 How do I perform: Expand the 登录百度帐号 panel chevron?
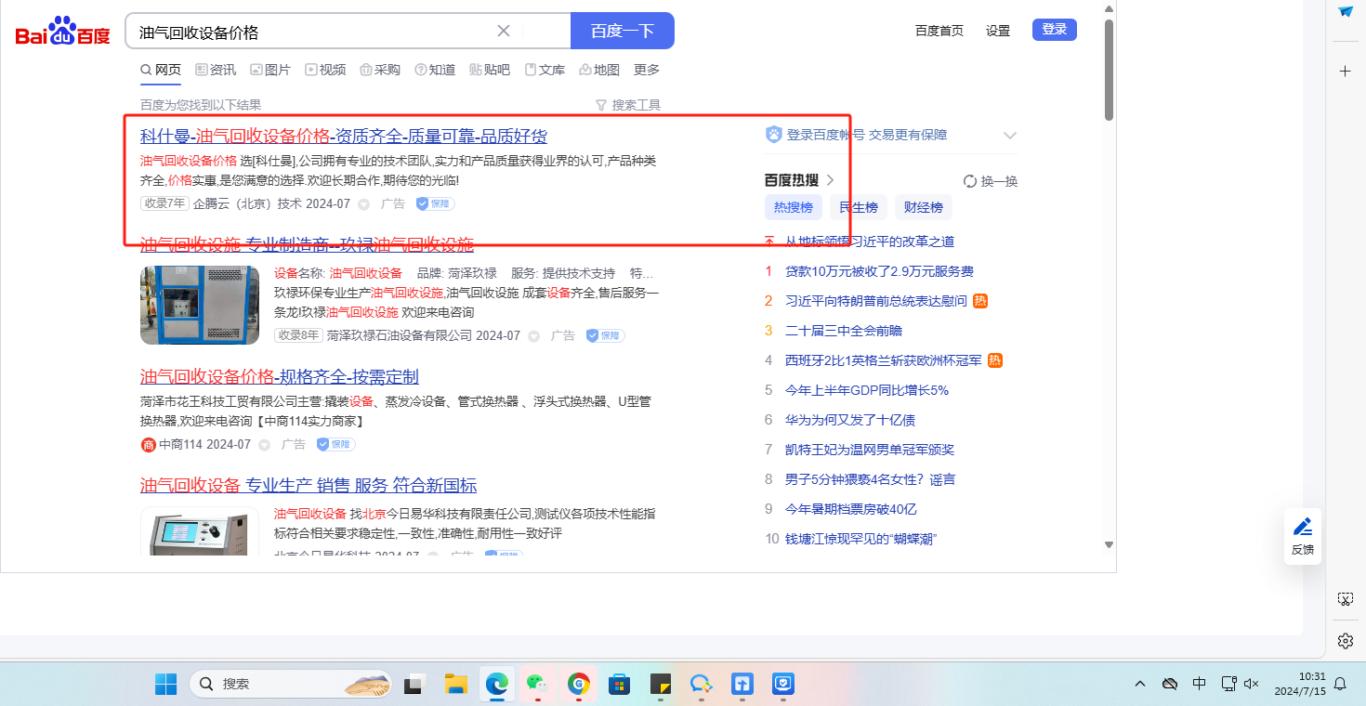point(1010,136)
